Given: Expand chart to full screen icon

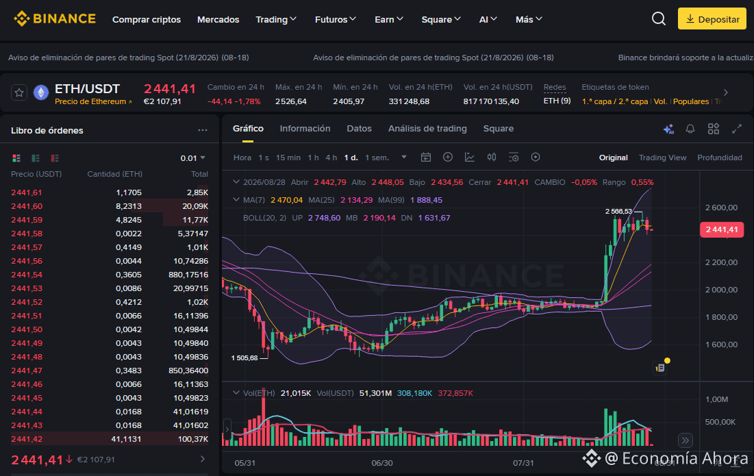Looking at the screenshot, I should point(737,129).
